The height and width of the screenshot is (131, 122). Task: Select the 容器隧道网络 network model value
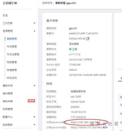point(78,92)
